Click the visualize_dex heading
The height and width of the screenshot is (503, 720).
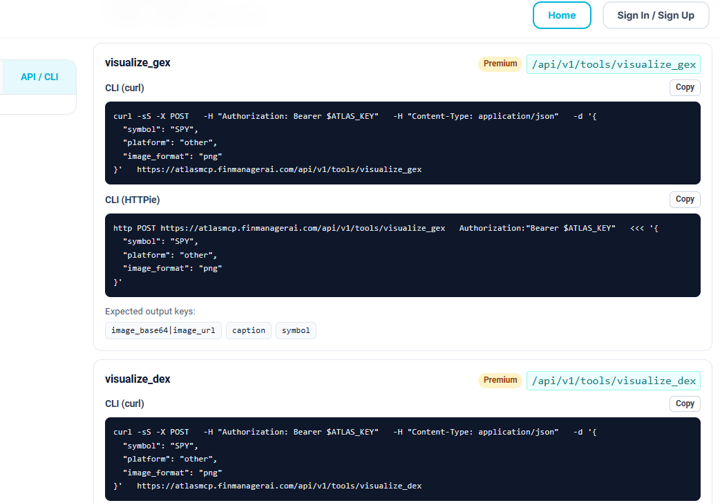[138, 379]
